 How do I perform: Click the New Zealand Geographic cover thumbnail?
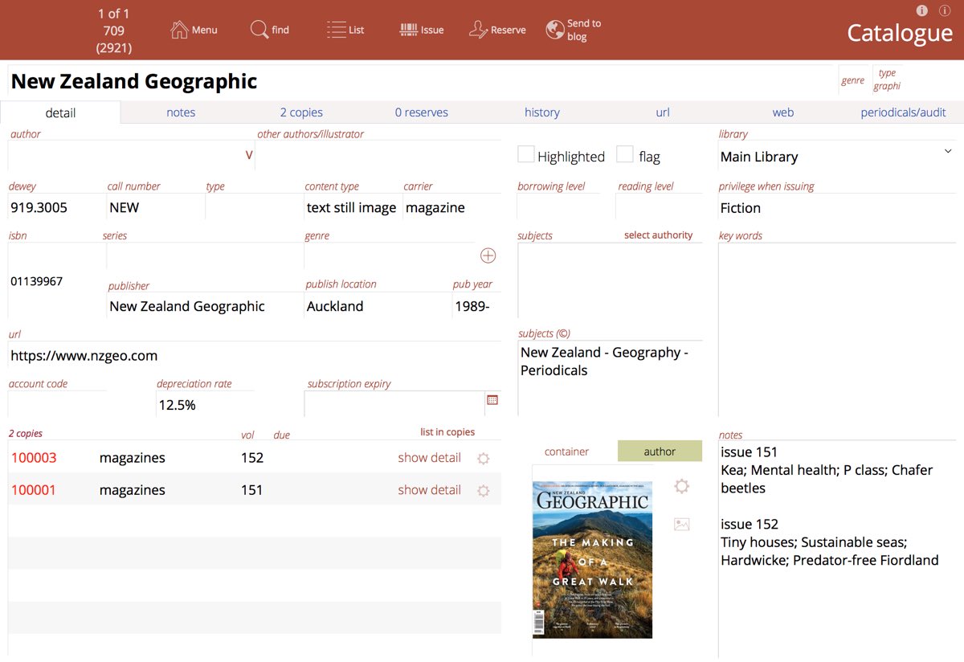593,559
